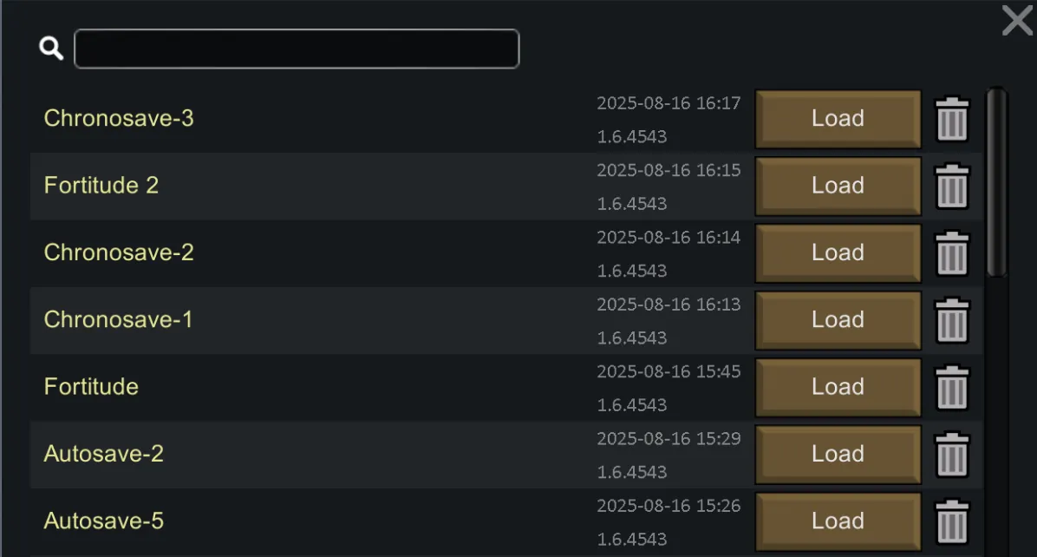Load the Chronosave-2 save
This screenshot has width=1037, height=557.
point(838,252)
